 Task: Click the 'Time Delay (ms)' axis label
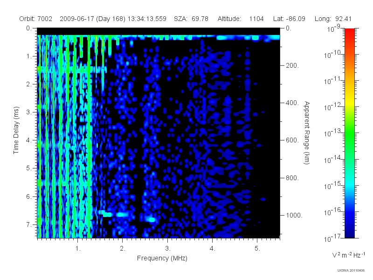pos(16,130)
